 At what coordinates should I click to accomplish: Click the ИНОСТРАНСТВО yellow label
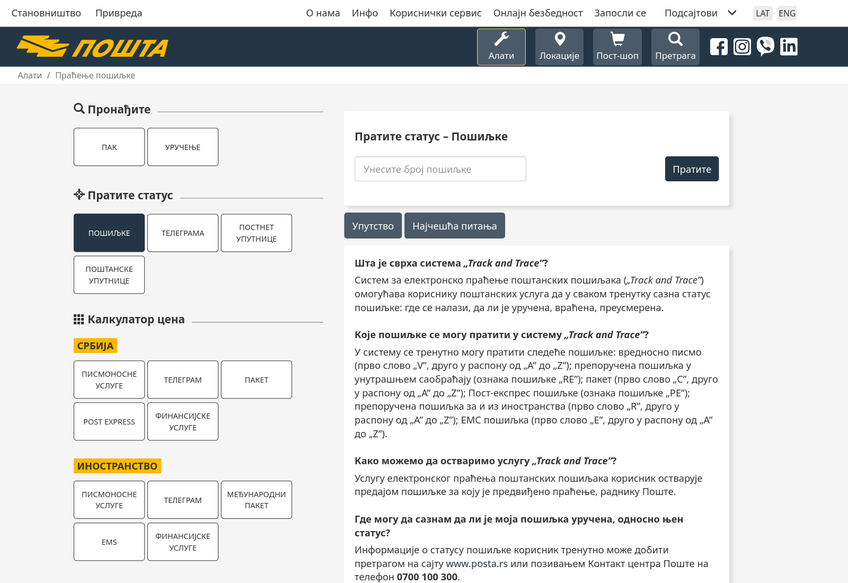click(117, 466)
